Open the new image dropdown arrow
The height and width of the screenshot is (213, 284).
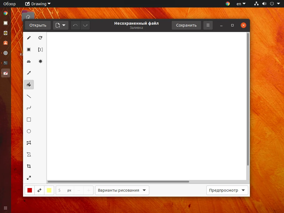point(64,25)
